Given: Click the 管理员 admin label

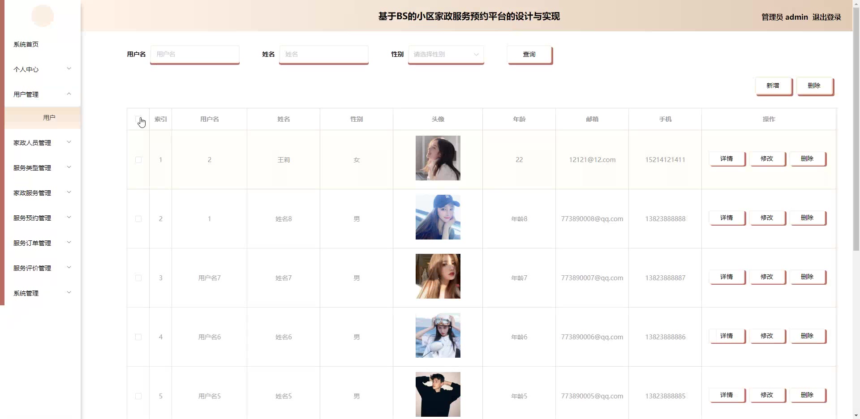Looking at the screenshot, I should 785,17.
